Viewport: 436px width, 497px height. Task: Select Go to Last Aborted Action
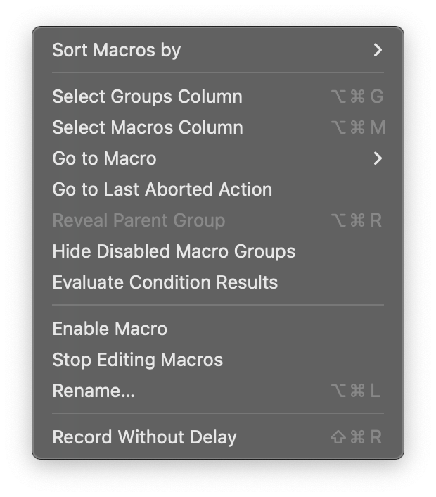click(162, 189)
